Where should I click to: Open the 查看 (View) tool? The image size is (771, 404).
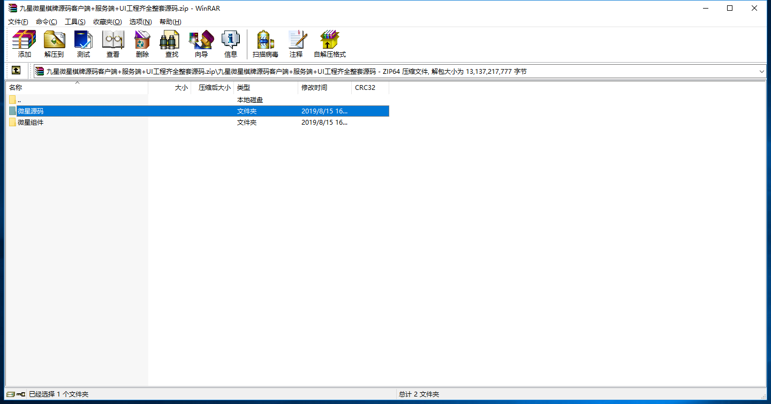[112, 44]
